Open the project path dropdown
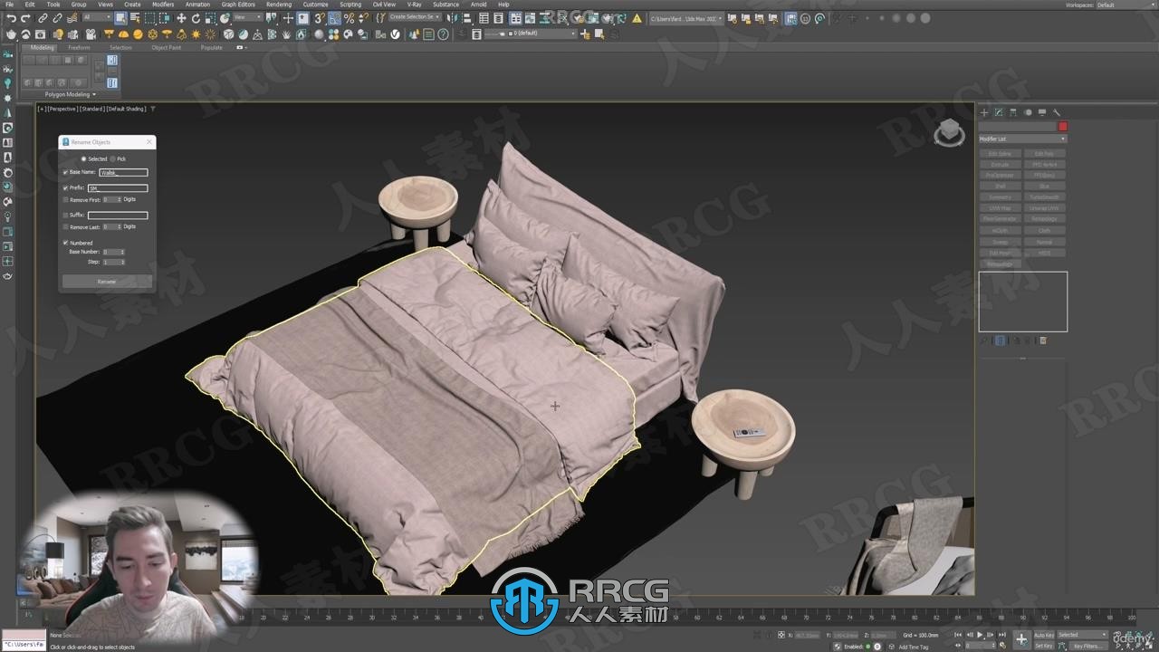 click(x=685, y=18)
